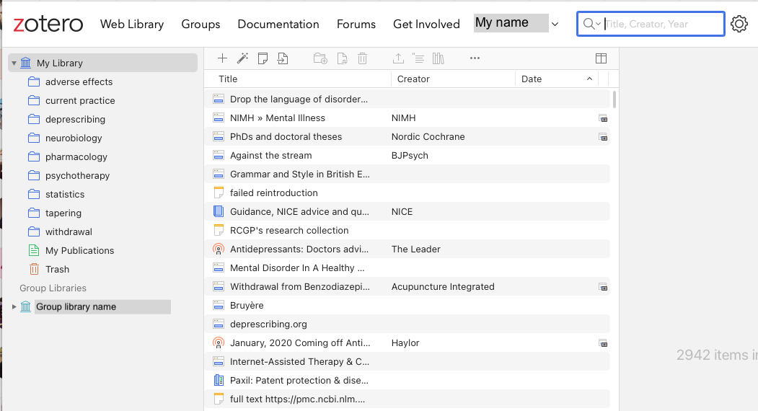
Task: Sort items by Title column header
Action: point(298,79)
